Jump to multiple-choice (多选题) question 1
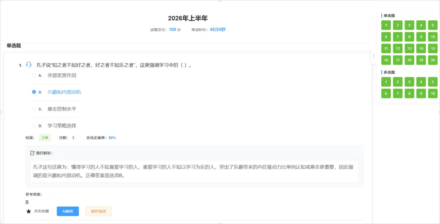Viewport: 440px width, 224px height. click(x=386, y=82)
